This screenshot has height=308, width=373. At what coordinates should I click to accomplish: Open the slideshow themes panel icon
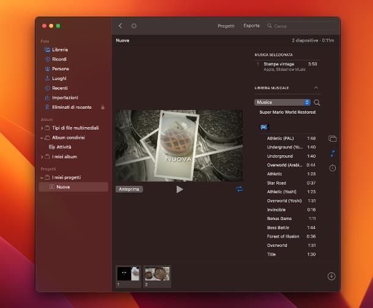click(332, 139)
